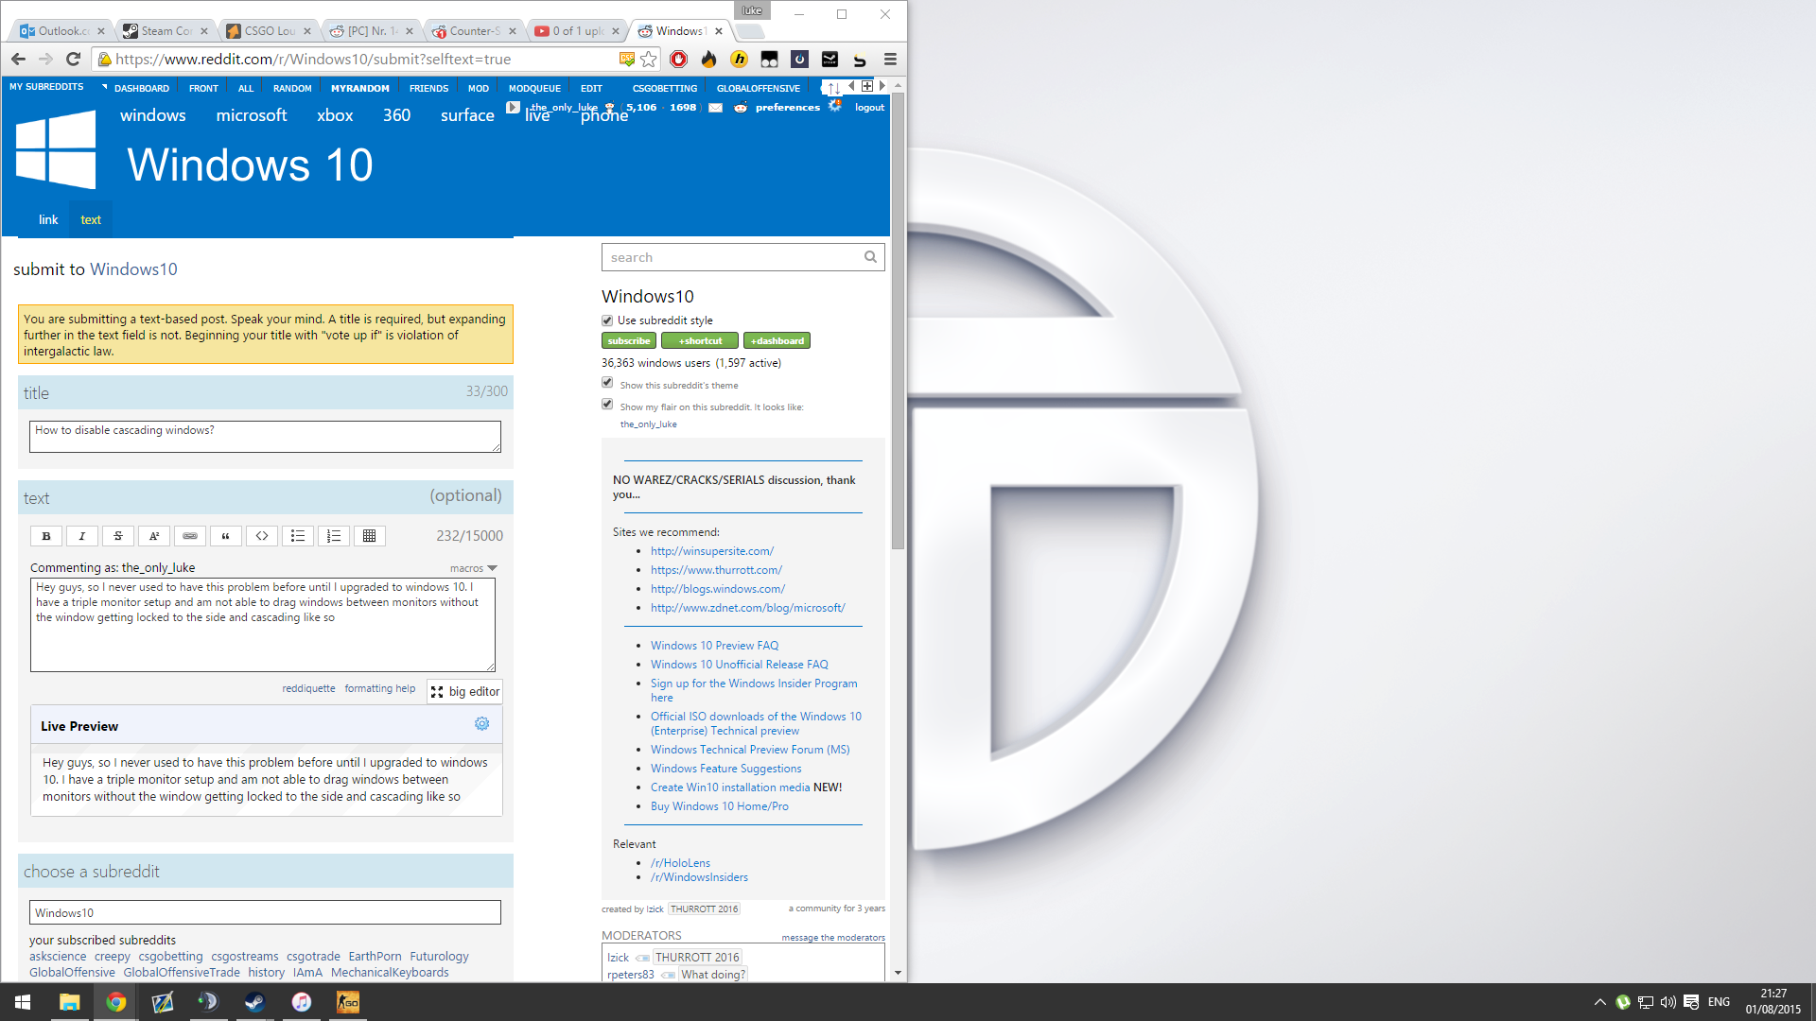Select the superscript formatting tool
Viewport: 1816px width, 1021px height.
click(x=153, y=536)
